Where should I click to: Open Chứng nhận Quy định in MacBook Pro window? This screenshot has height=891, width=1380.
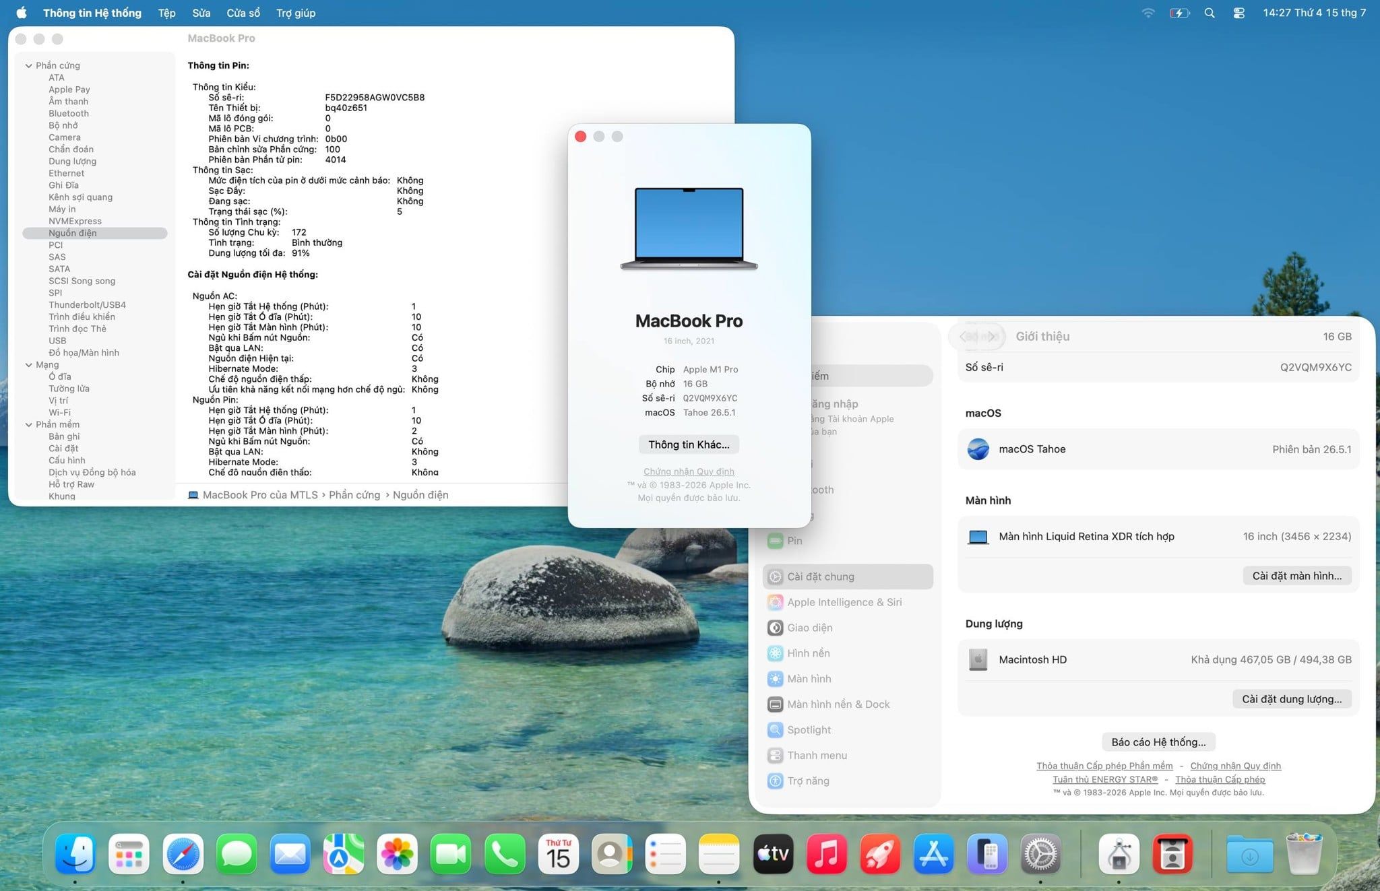[x=689, y=471]
